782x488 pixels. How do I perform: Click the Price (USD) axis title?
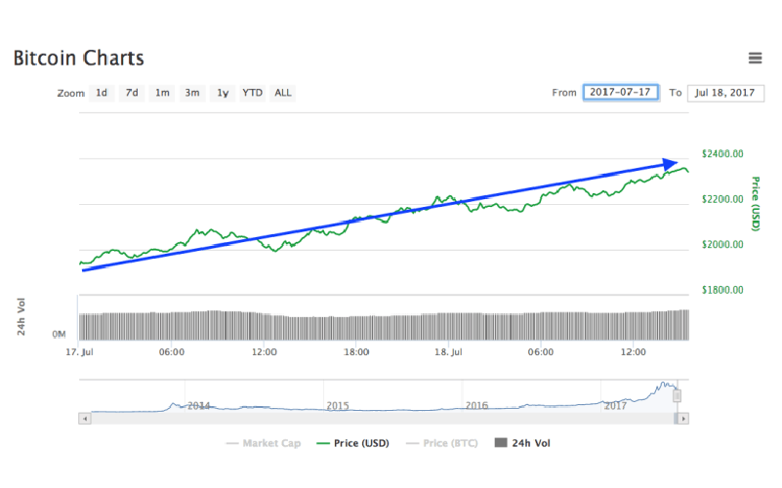coord(756,203)
